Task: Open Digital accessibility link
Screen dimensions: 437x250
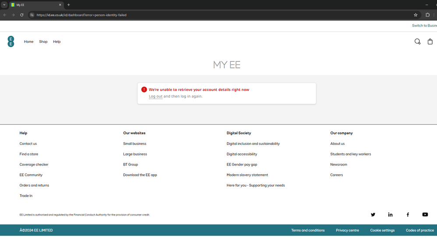Action: click(242, 154)
